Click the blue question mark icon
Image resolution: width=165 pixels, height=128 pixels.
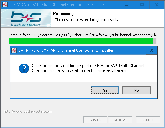pyautogui.click(x=24, y=68)
